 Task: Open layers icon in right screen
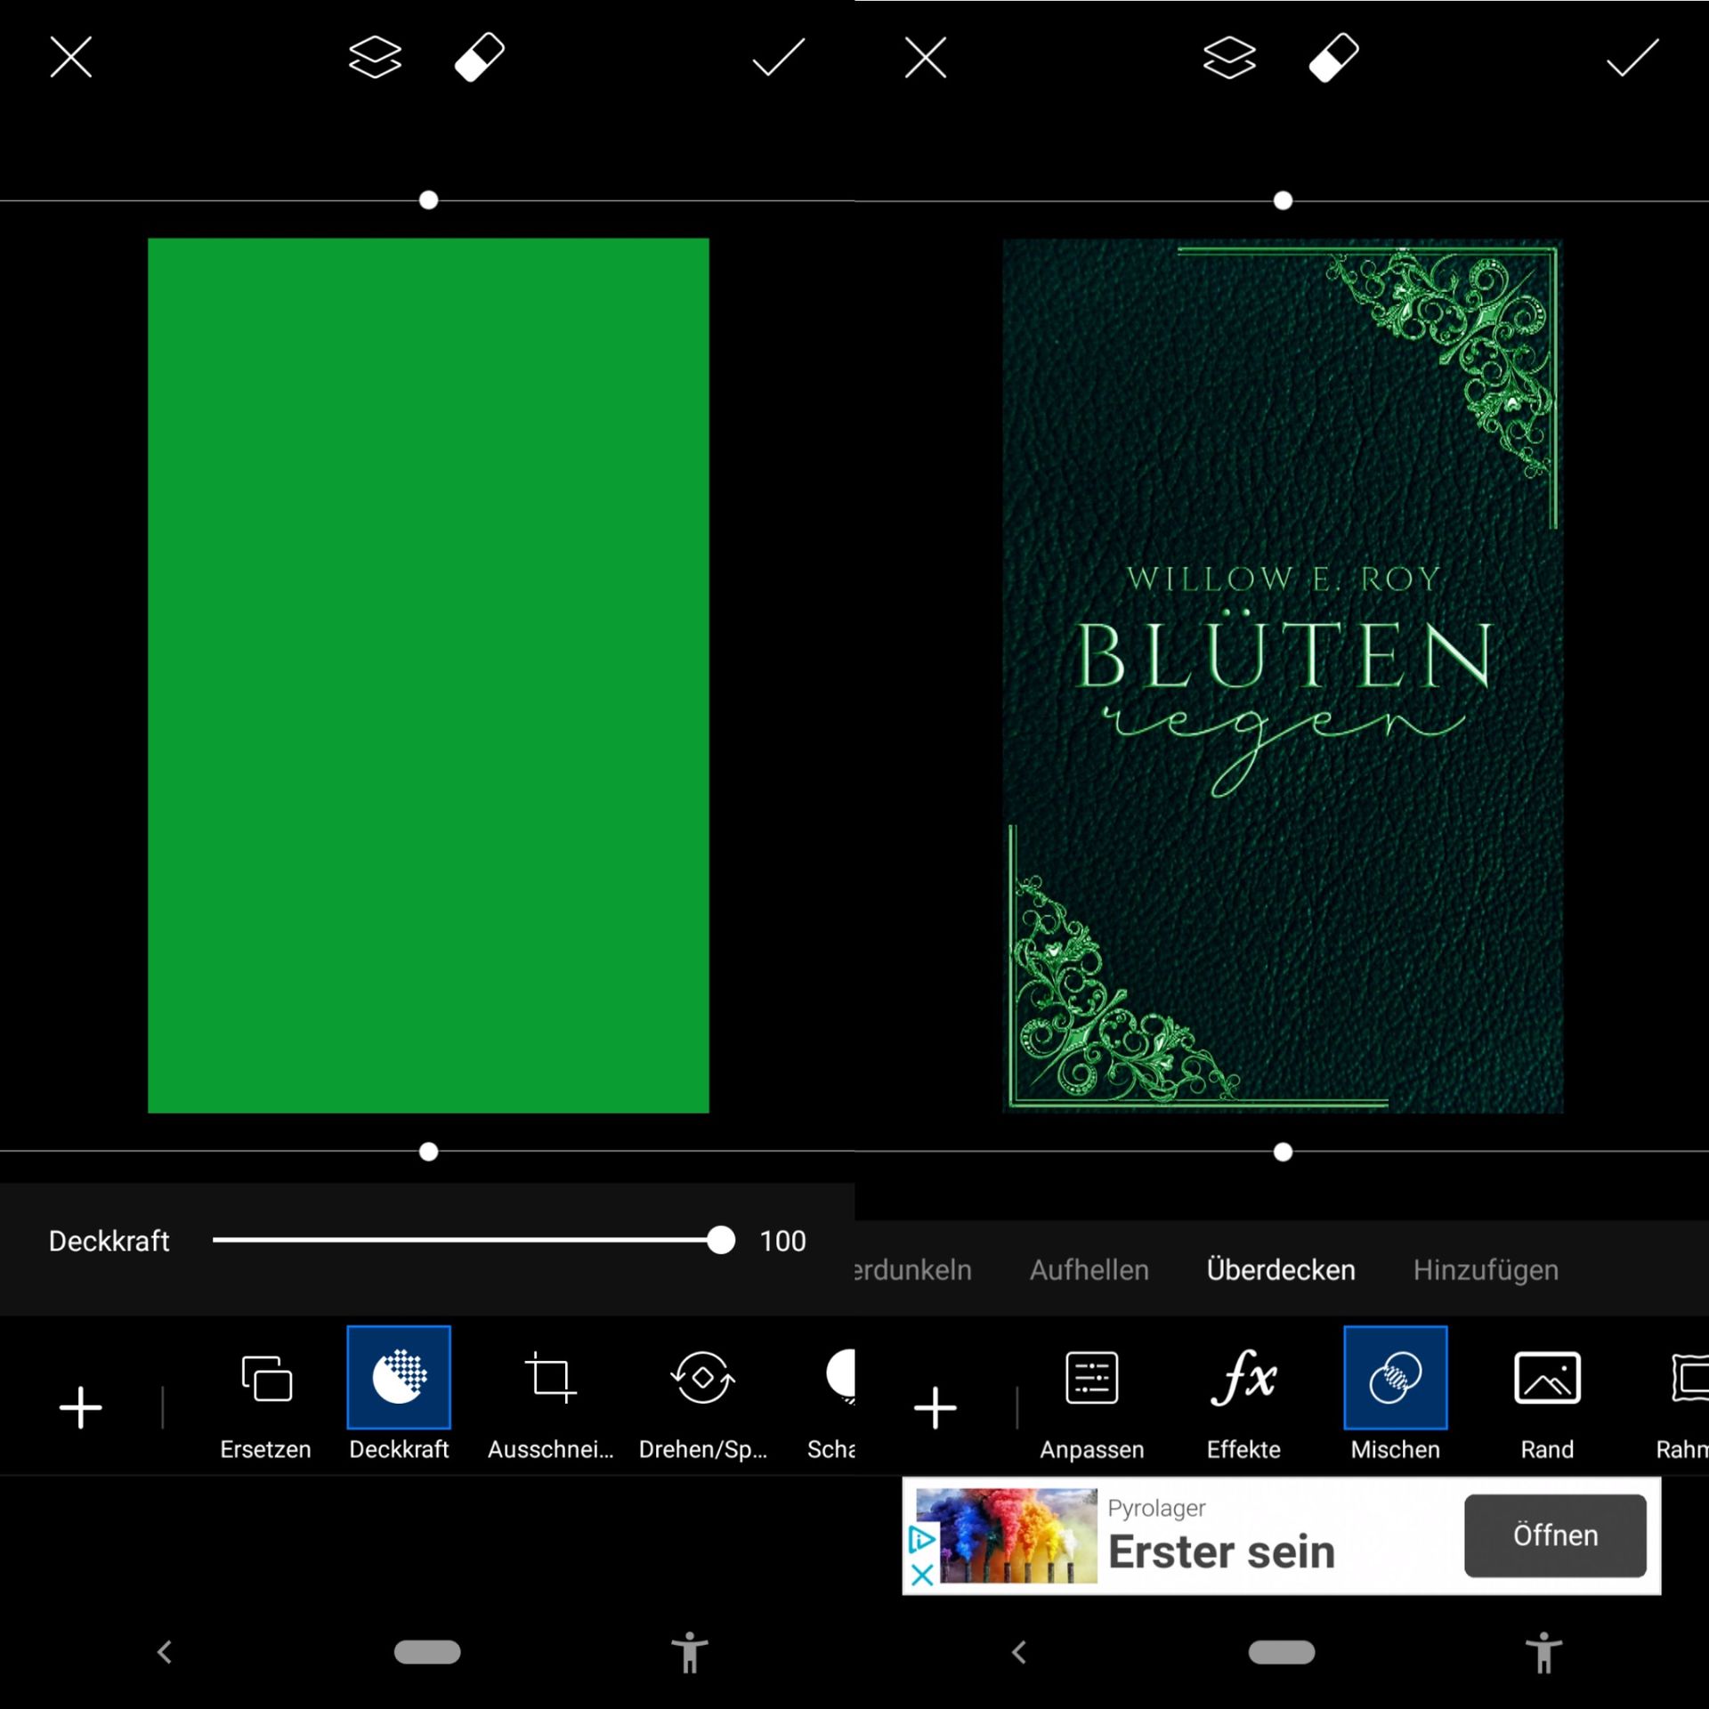[1229, 58]
